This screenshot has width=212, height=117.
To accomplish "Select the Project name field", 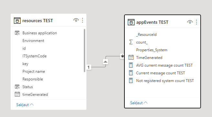I will 34,71.
